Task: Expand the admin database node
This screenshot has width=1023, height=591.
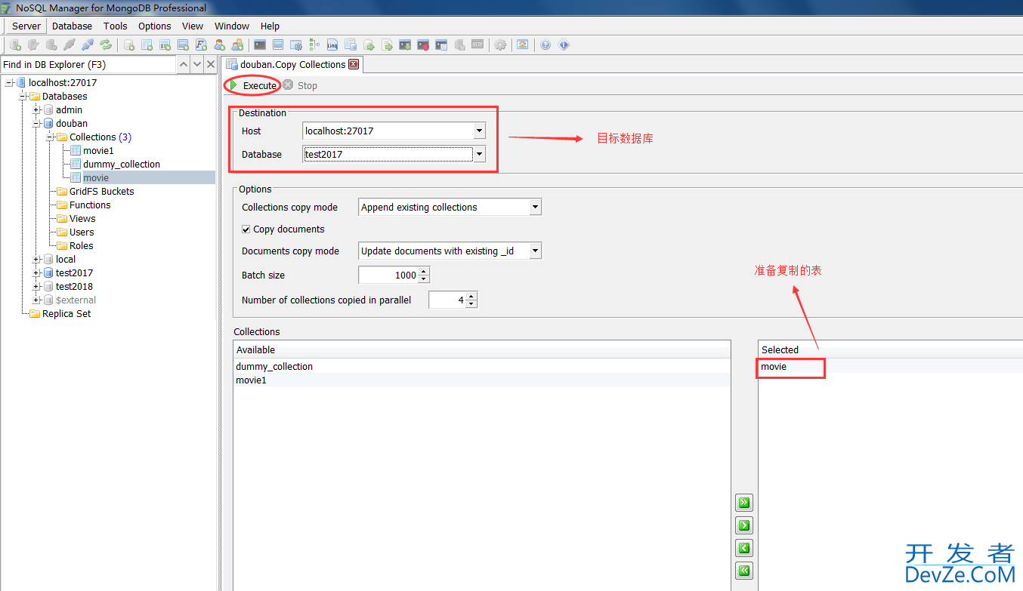Action: click(x=36, y=109)
